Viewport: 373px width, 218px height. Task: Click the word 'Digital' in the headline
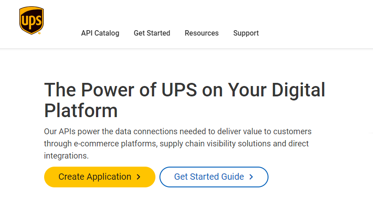click(298, 91)
